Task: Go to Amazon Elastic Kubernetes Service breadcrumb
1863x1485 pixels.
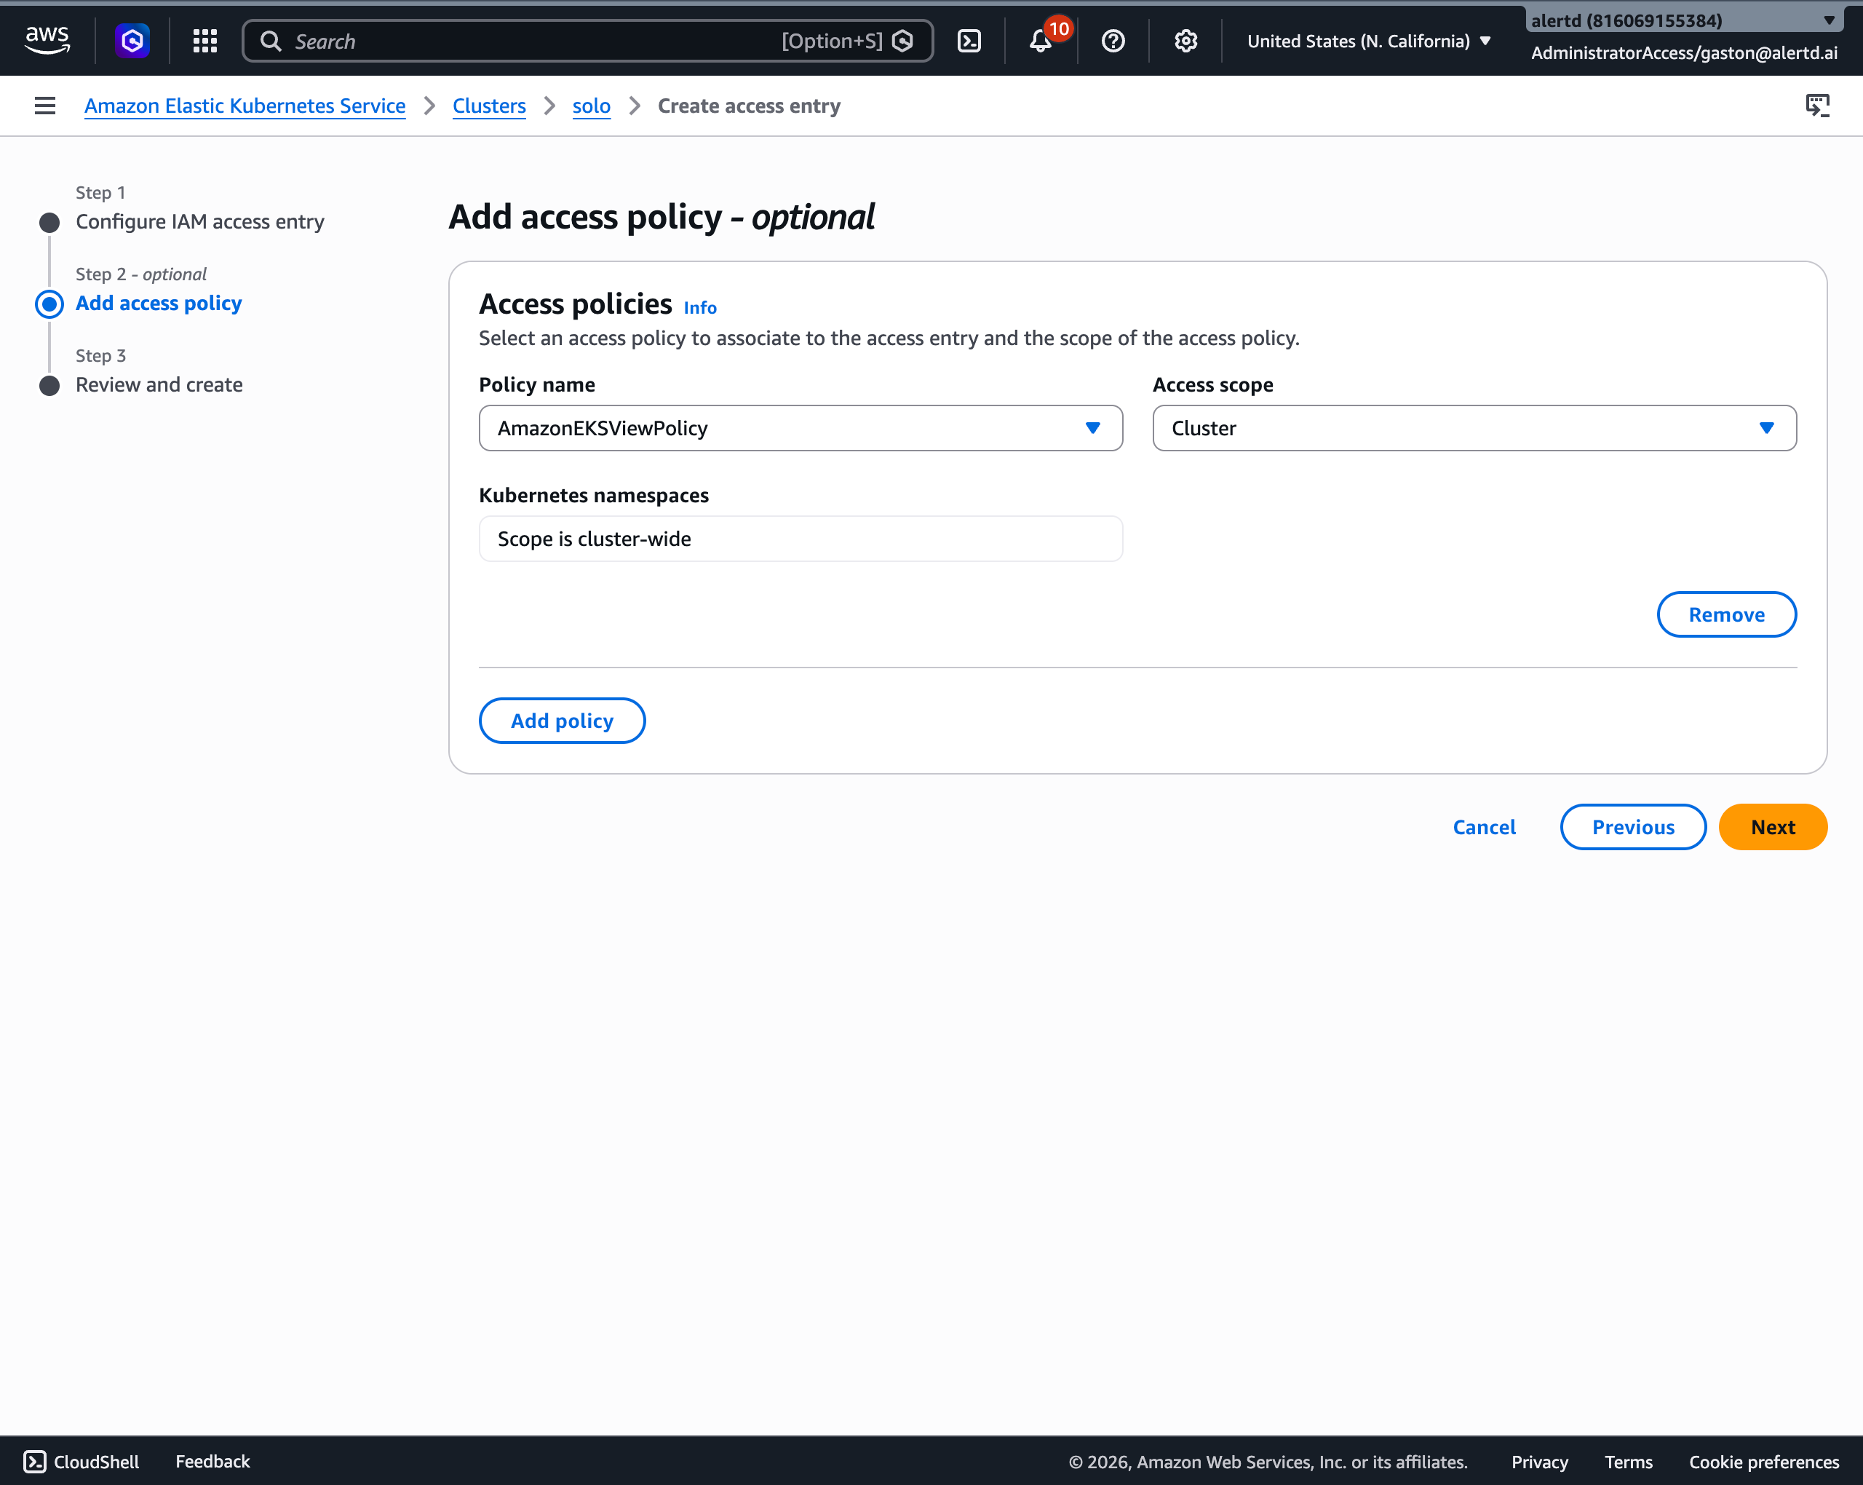Action: [x=245, y=106]
